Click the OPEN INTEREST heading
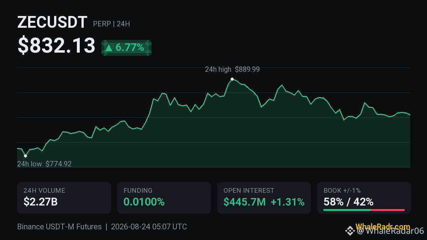427x240 pixels. pos(249,191)
